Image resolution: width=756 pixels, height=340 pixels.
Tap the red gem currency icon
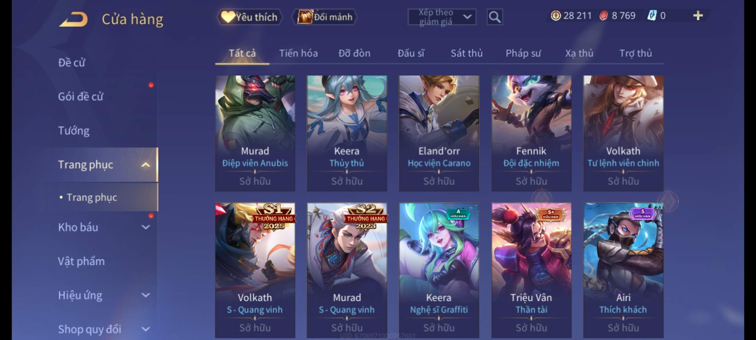pyautogui.click(x=604, y=15)
